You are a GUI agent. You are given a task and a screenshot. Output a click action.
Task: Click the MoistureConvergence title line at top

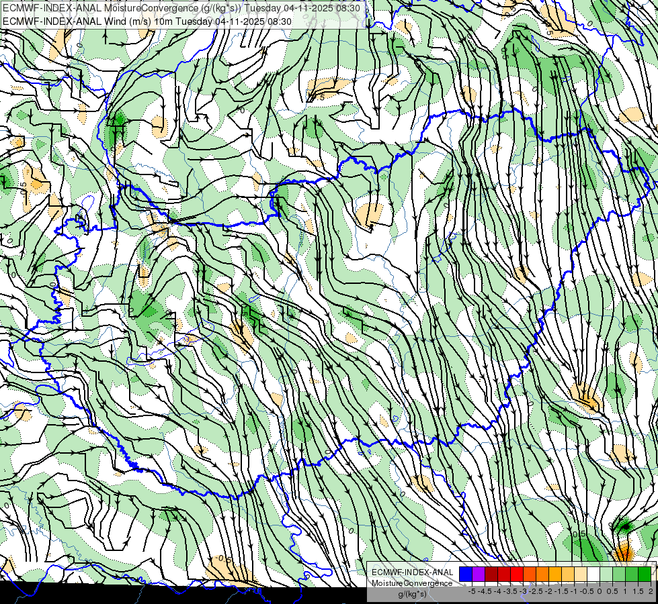click(x=181, y=8)
